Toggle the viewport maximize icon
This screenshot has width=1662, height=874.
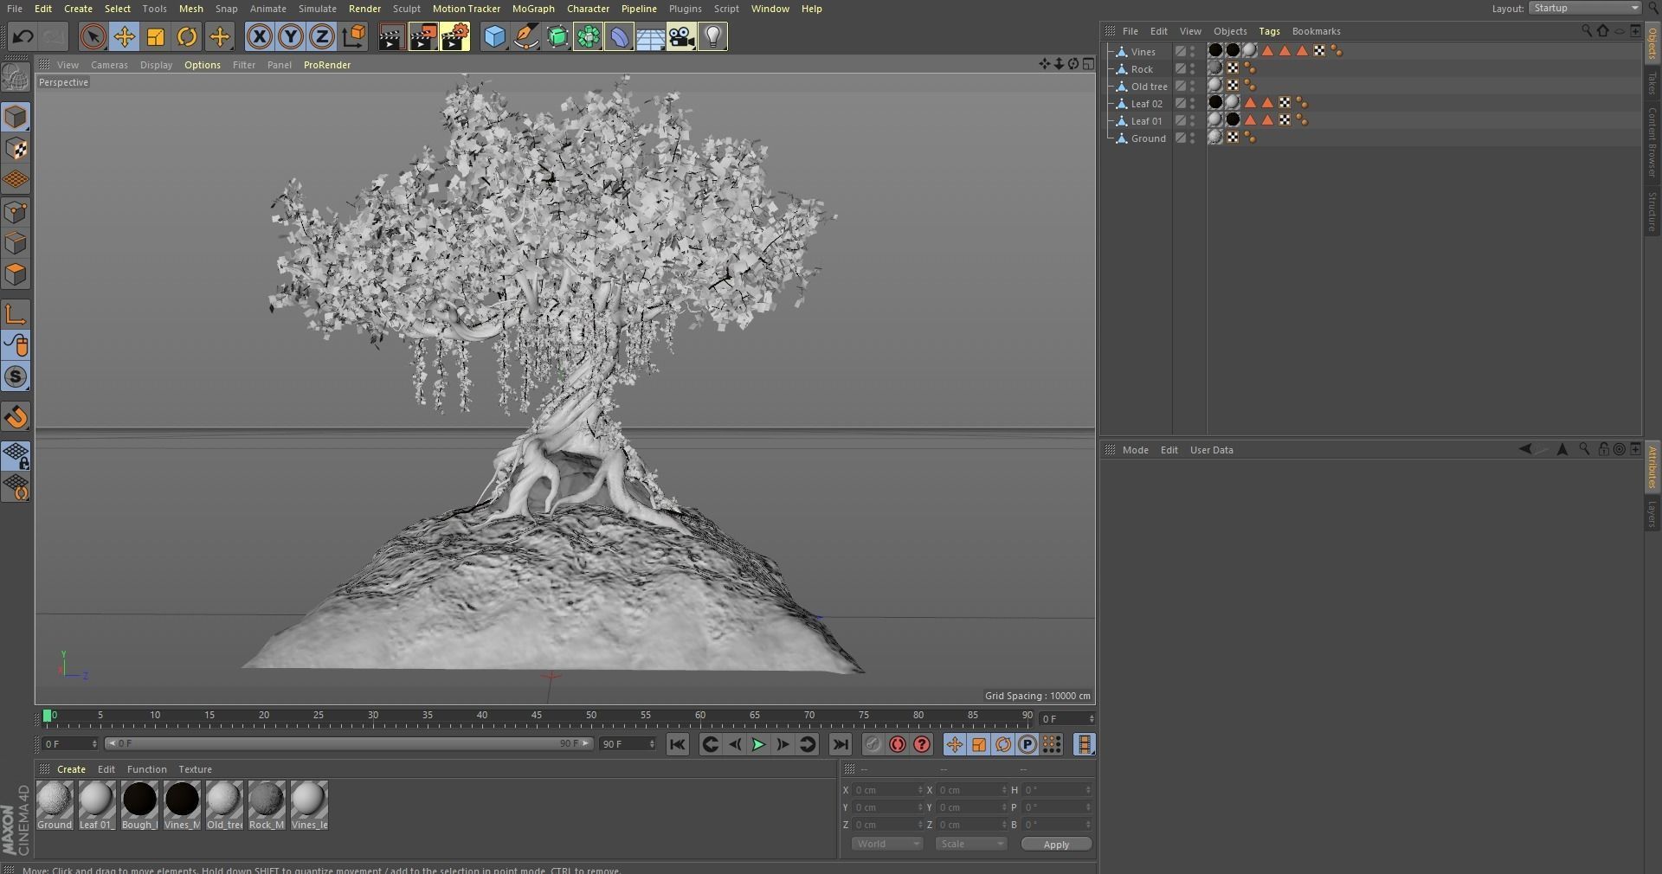pyautogui.click(x=1088, y=64)
